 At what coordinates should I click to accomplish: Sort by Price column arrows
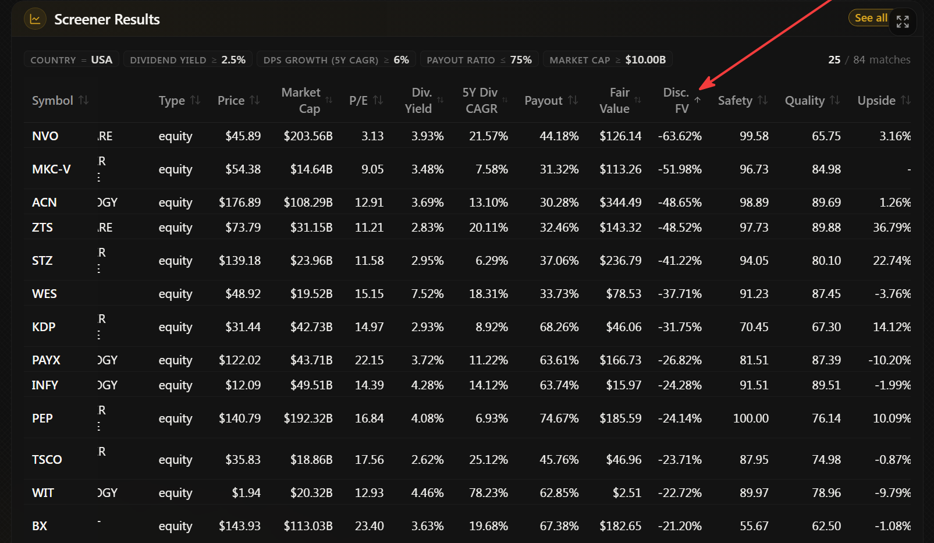(255, 100)
